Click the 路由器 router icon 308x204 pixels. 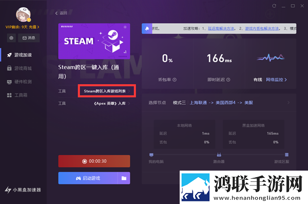coord(219,155)
